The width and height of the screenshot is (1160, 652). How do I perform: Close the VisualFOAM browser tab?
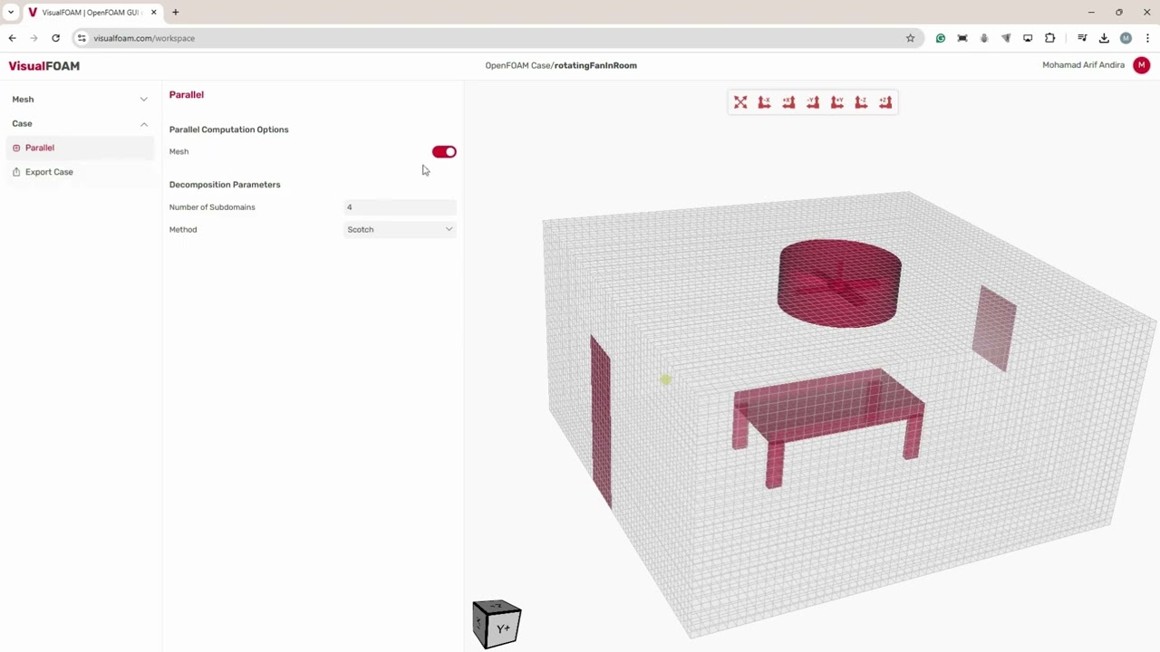(156, 13)
